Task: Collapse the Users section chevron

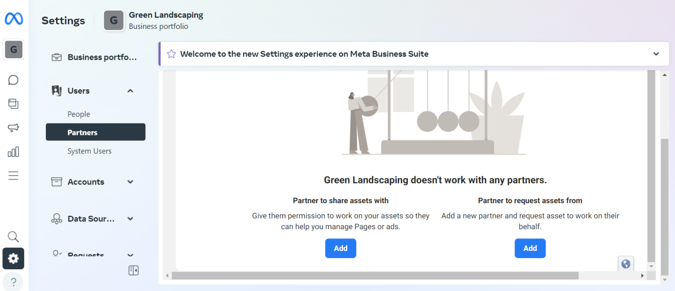Action: pos(130,91)
